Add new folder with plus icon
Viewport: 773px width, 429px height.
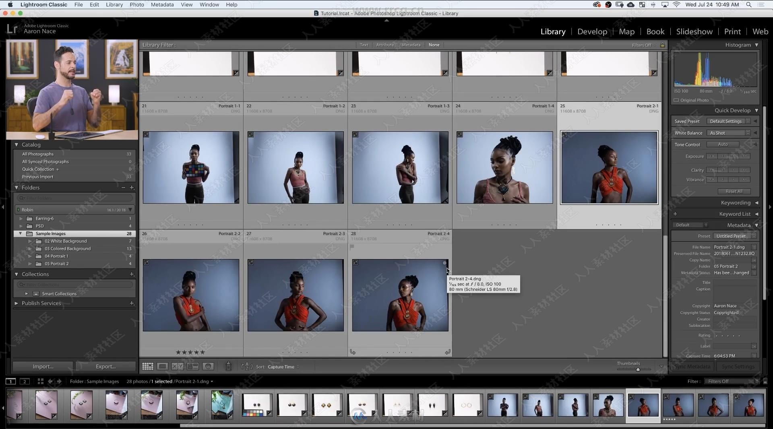[x=132, y=188]
